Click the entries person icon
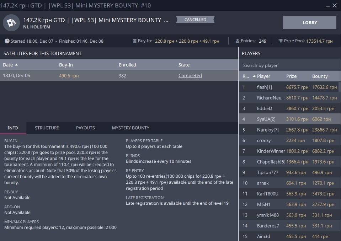 coord(238,41)
